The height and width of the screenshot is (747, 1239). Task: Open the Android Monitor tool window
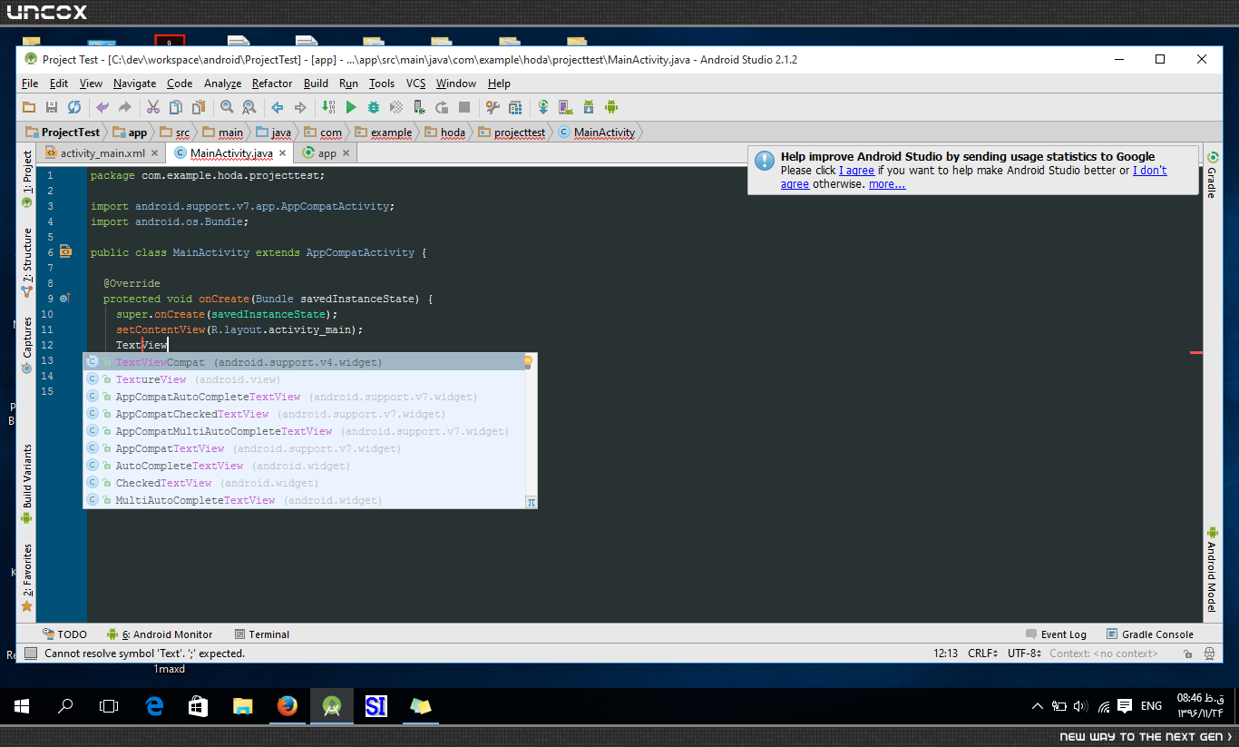pyautogui.click(x=160, y=634)
